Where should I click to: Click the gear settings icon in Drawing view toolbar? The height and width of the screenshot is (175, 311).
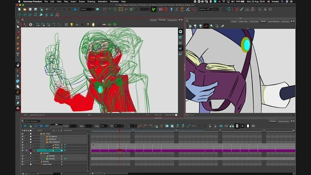(31, 24)
